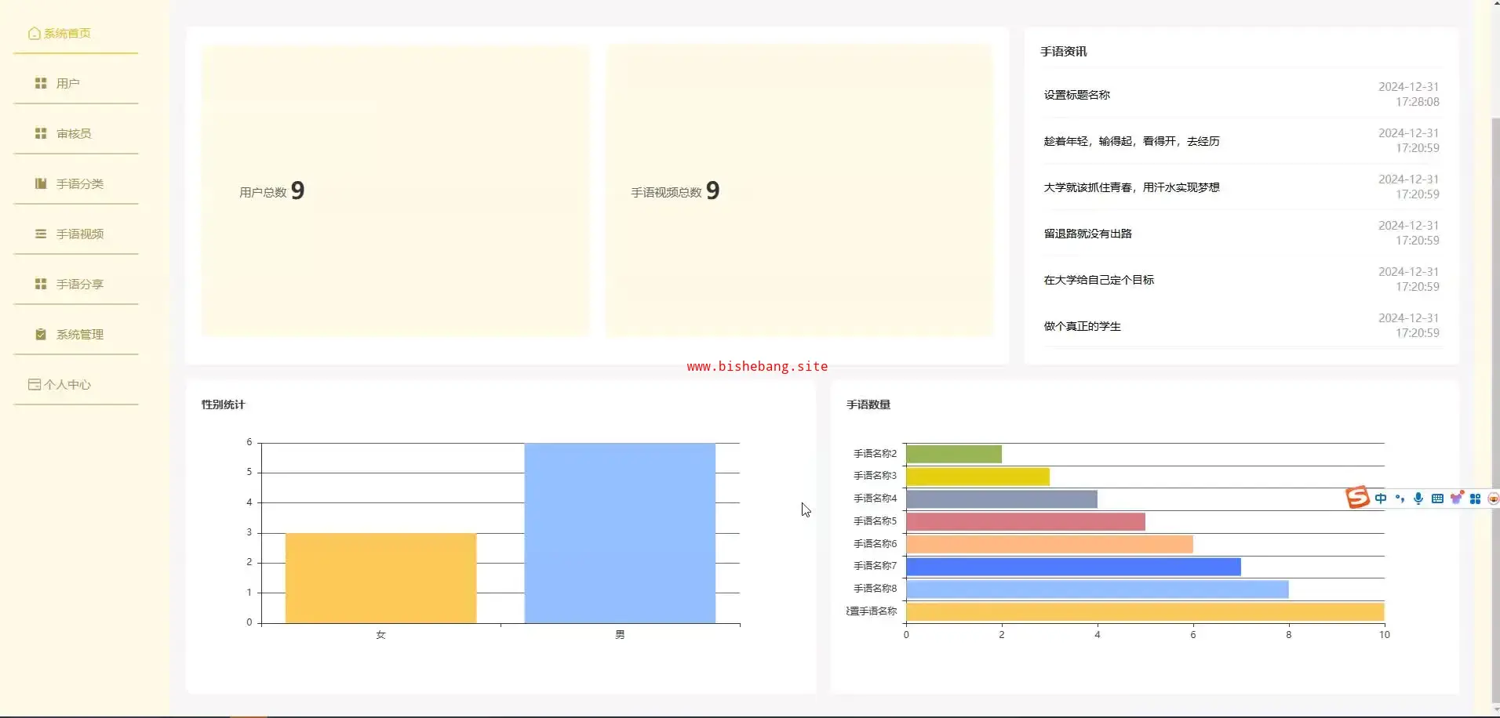
Task: Expand the 系统管理 menu
Action: point(75,334)
